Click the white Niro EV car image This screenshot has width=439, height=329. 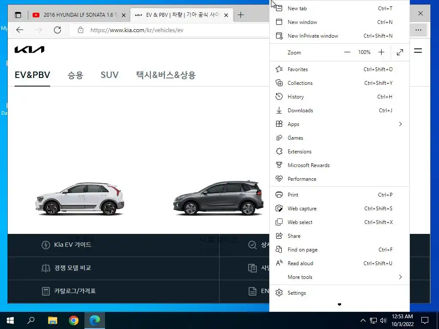pos(80,199)
